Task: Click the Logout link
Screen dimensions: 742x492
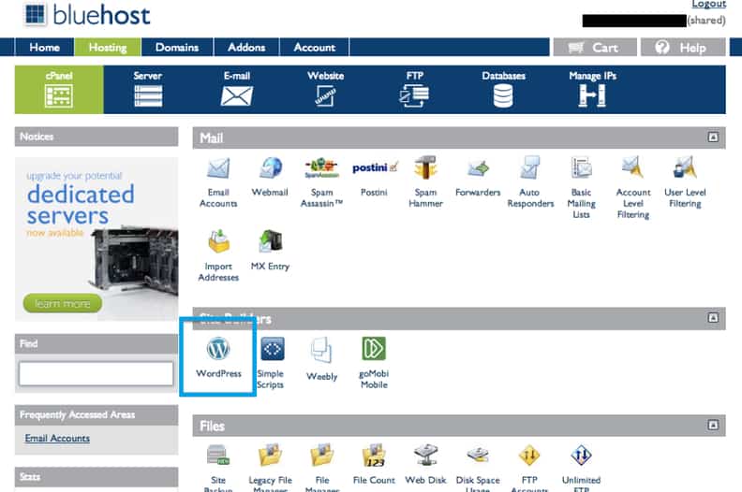Action: pyautogui.click(x=708, y=5)
